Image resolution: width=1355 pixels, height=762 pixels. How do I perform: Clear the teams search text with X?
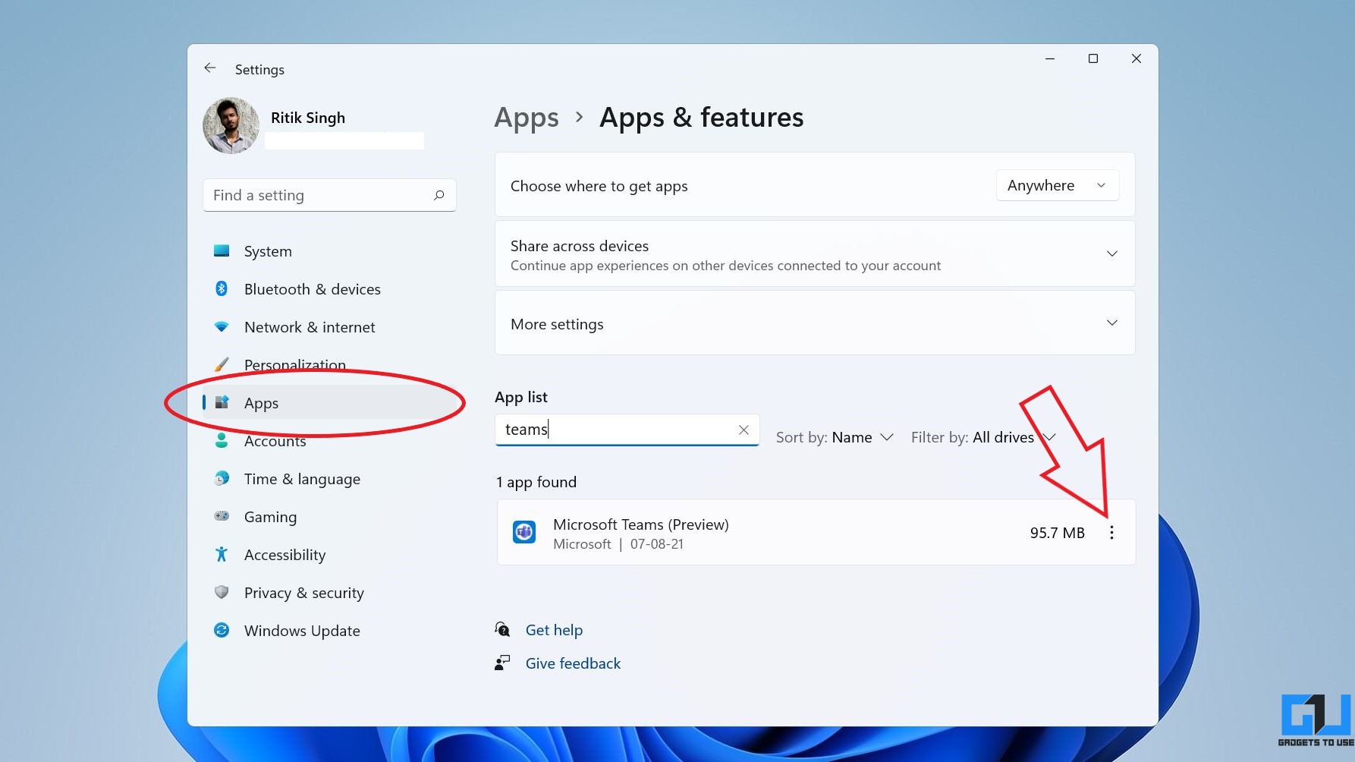tap(744, 430)
